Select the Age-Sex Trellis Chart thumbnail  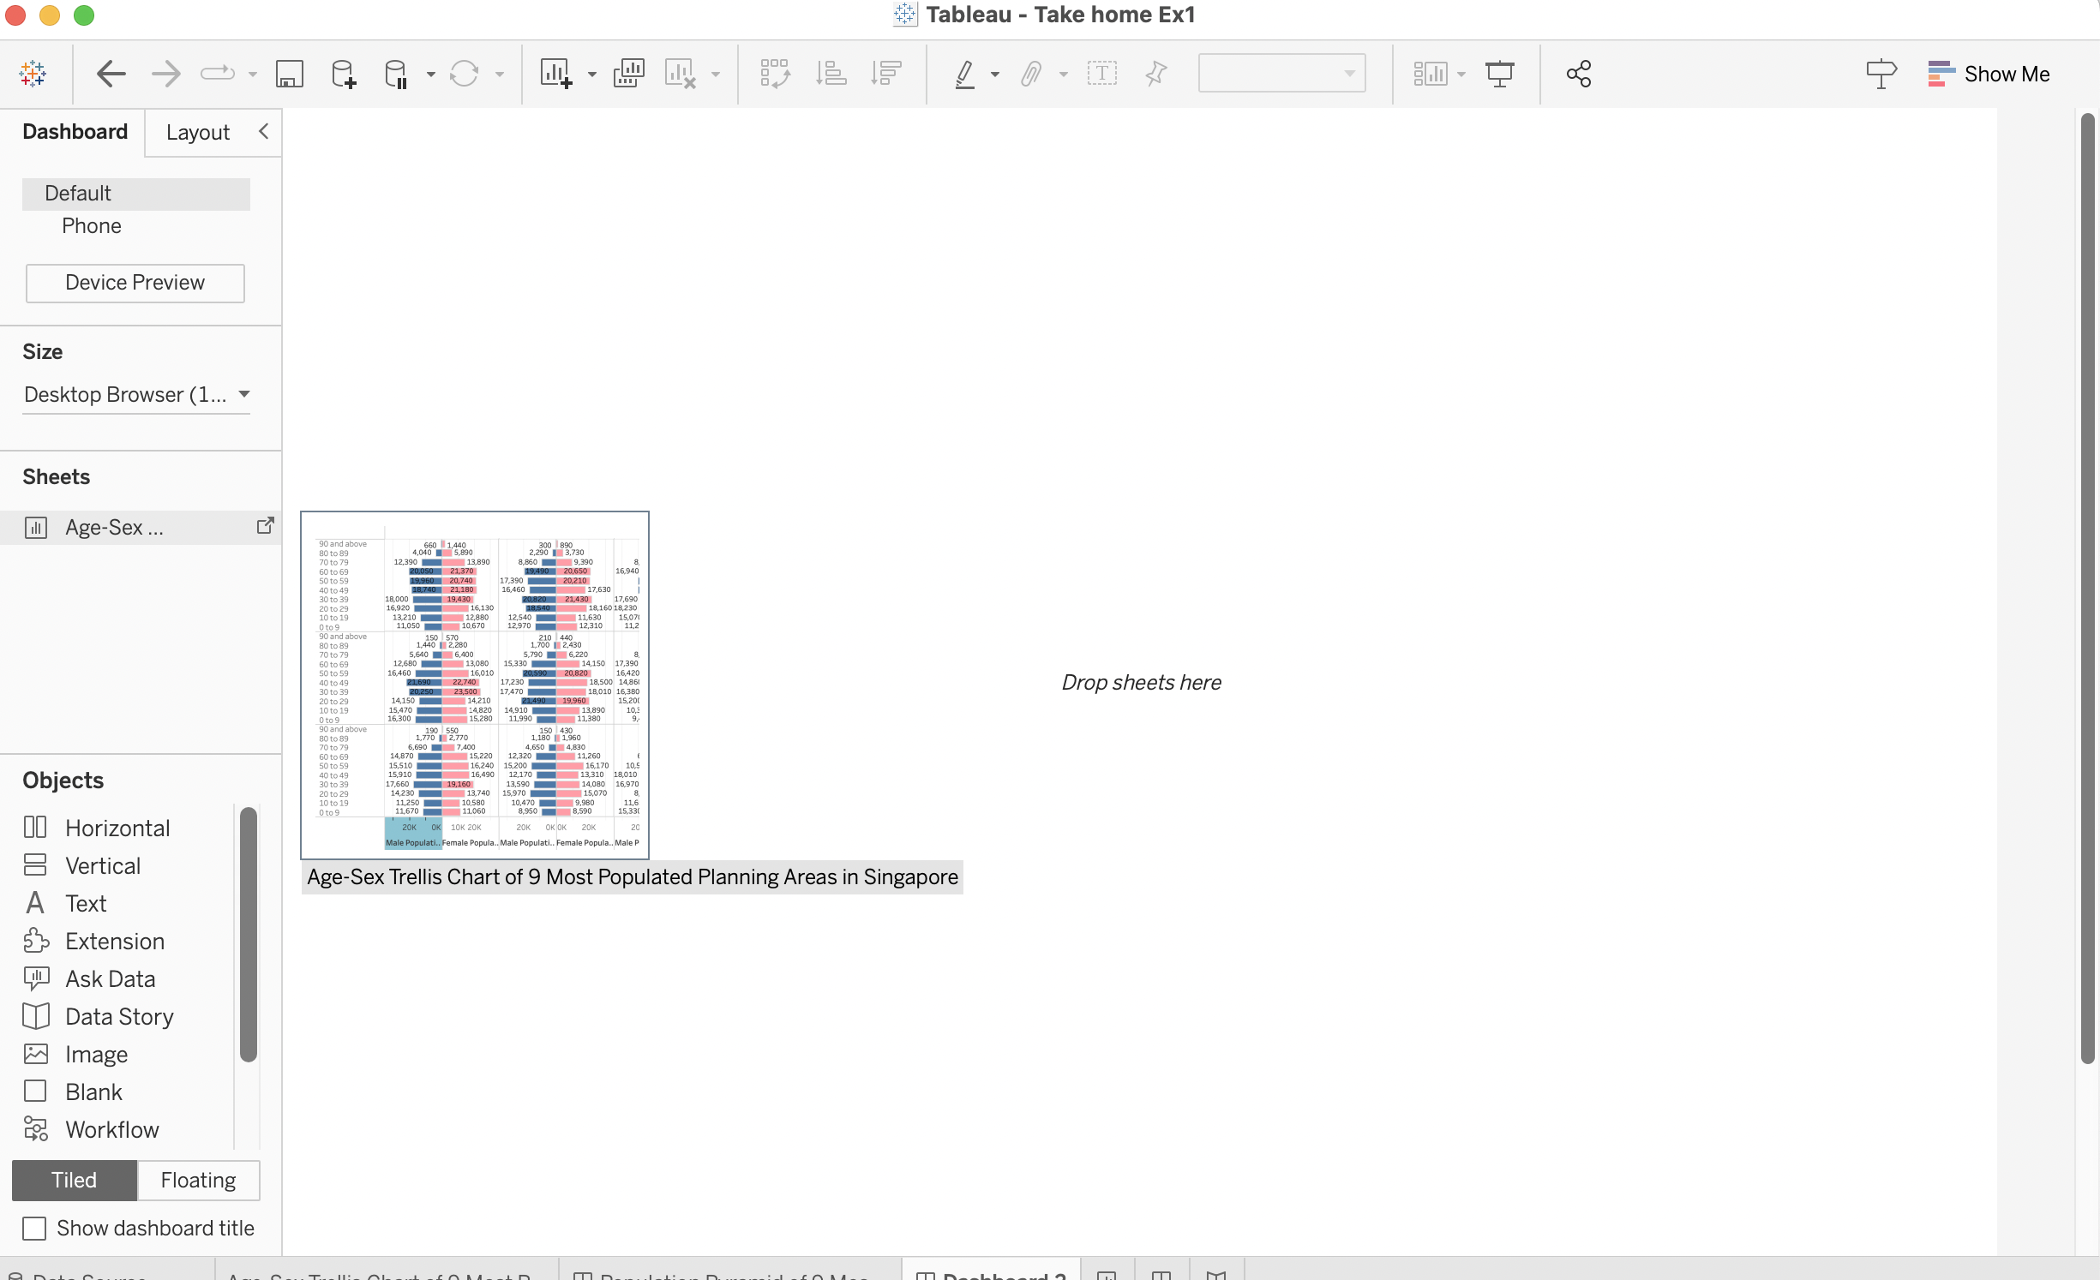(x=475, y=685)
